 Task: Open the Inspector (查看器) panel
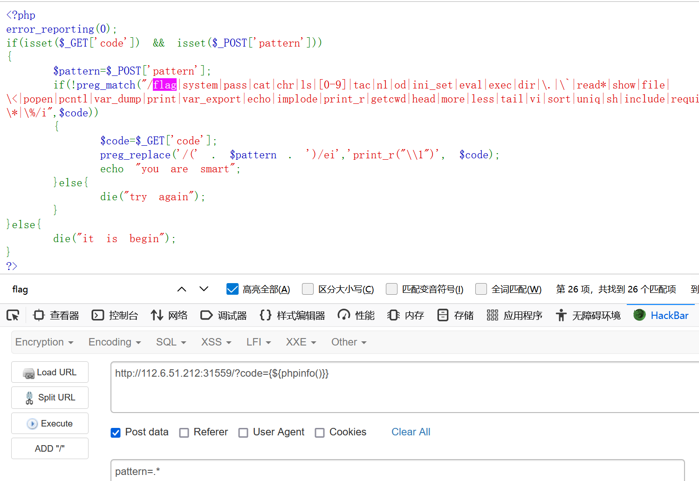tap(56, 315)
